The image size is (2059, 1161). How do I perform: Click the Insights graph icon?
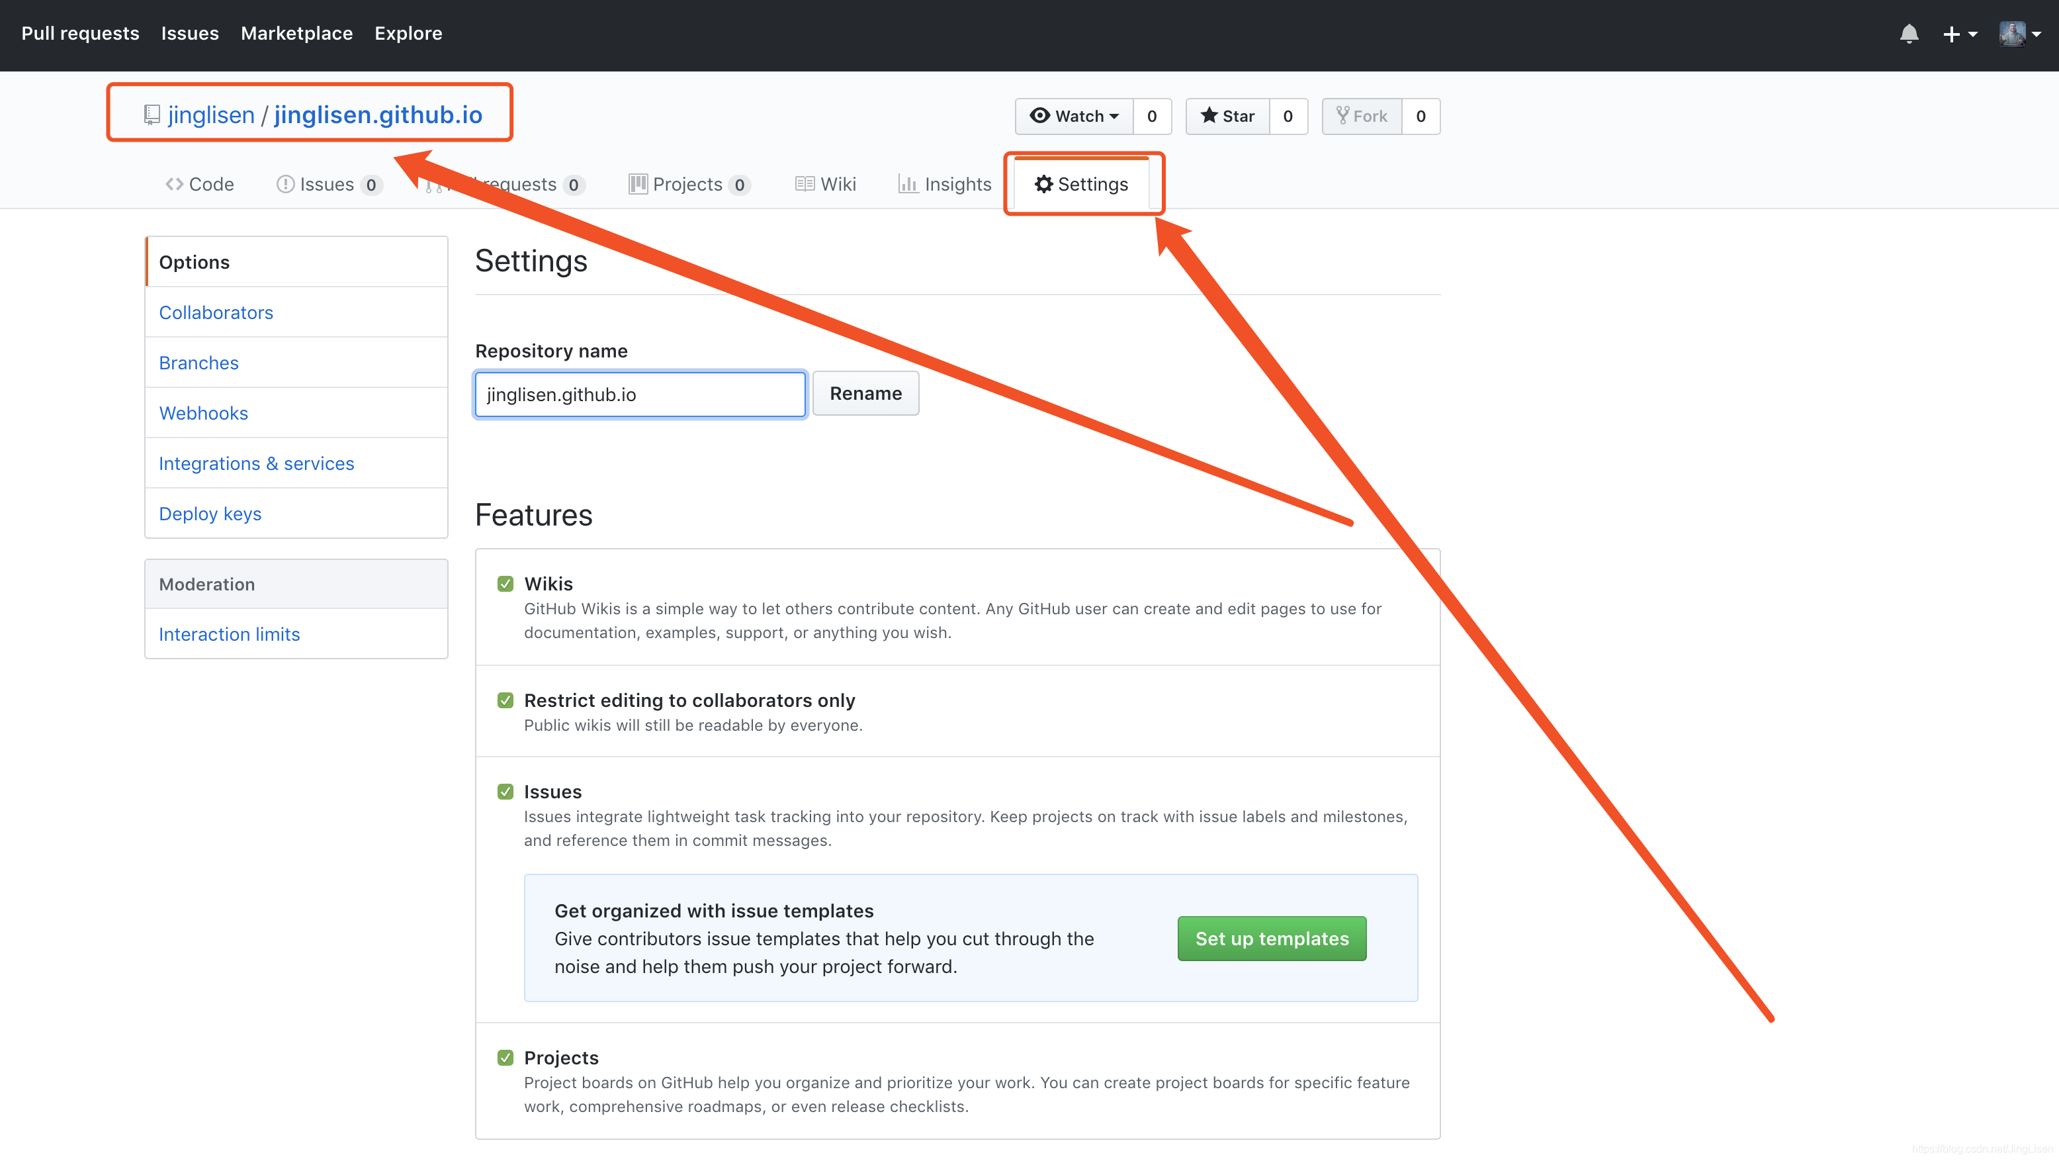click(x=907, y=184)
